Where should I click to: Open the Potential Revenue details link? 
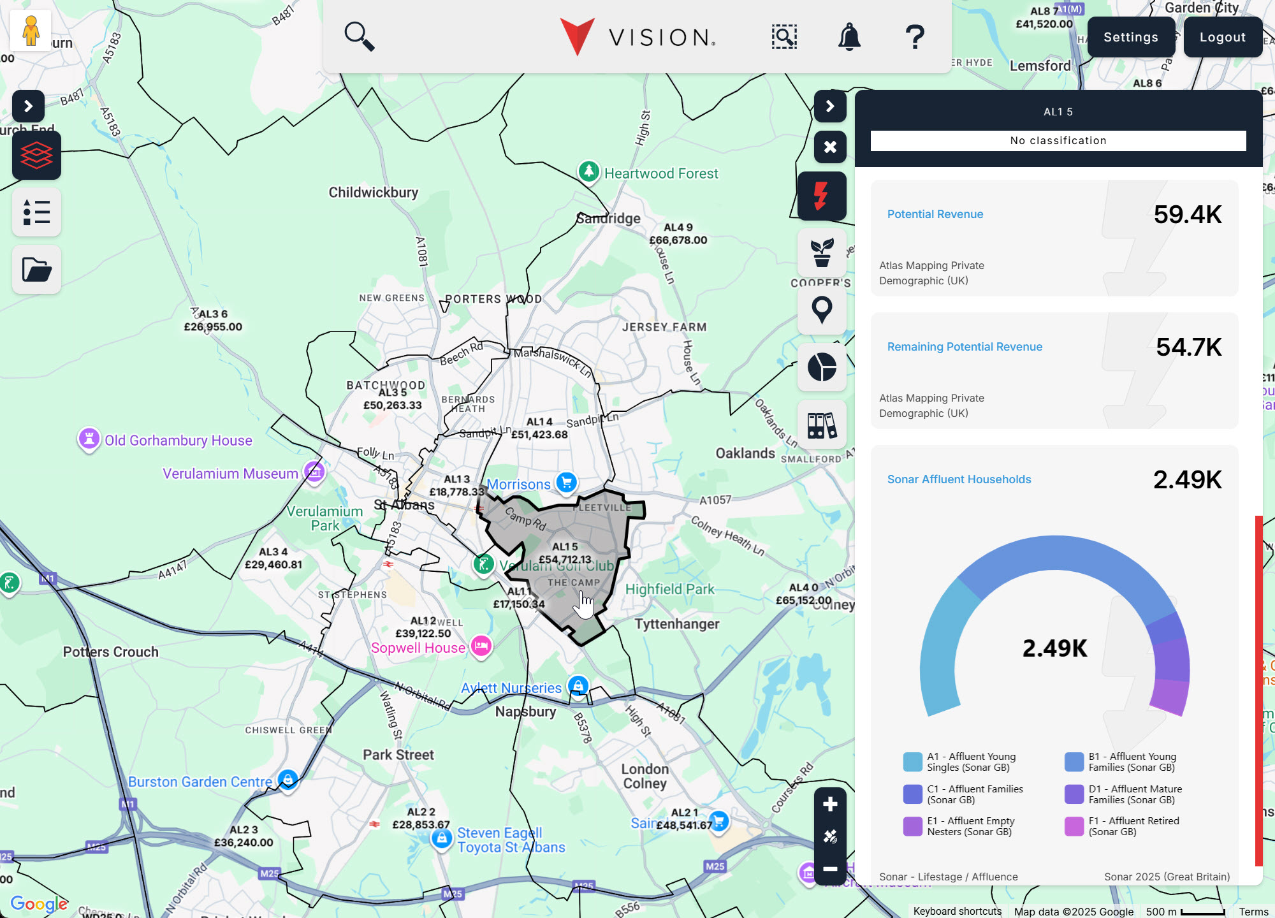935,214
